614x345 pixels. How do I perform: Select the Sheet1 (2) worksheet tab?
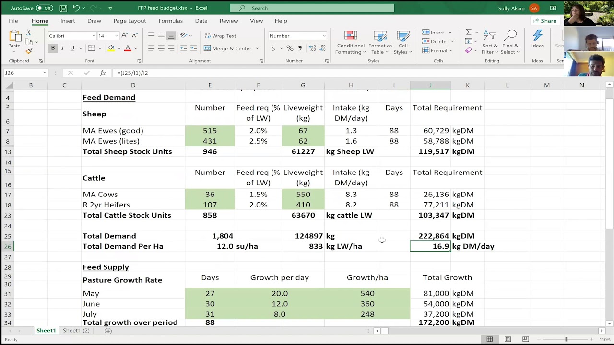[76, 331]
